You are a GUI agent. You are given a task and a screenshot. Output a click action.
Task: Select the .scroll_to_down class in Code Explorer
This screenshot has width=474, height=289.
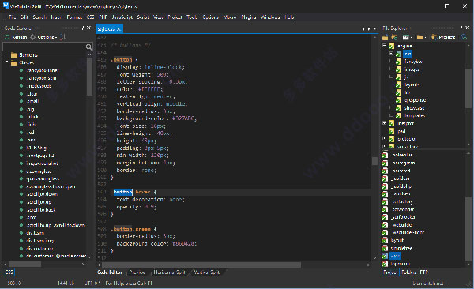[x=42, y=194]
